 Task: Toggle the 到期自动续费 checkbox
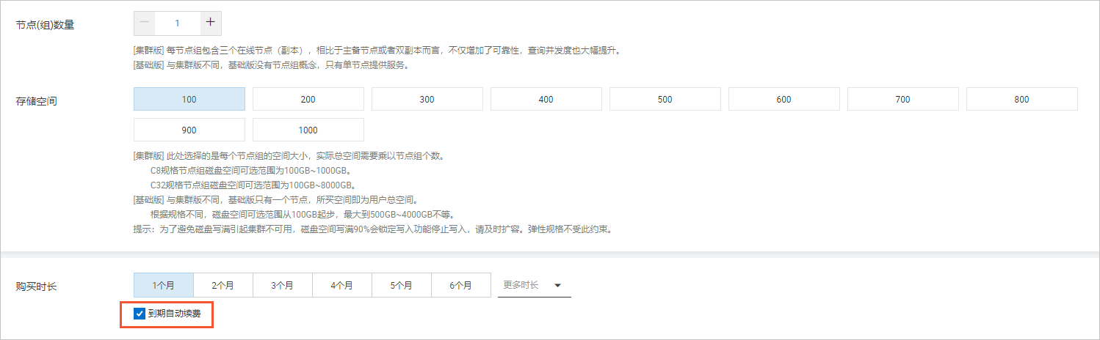pos(140,314)
